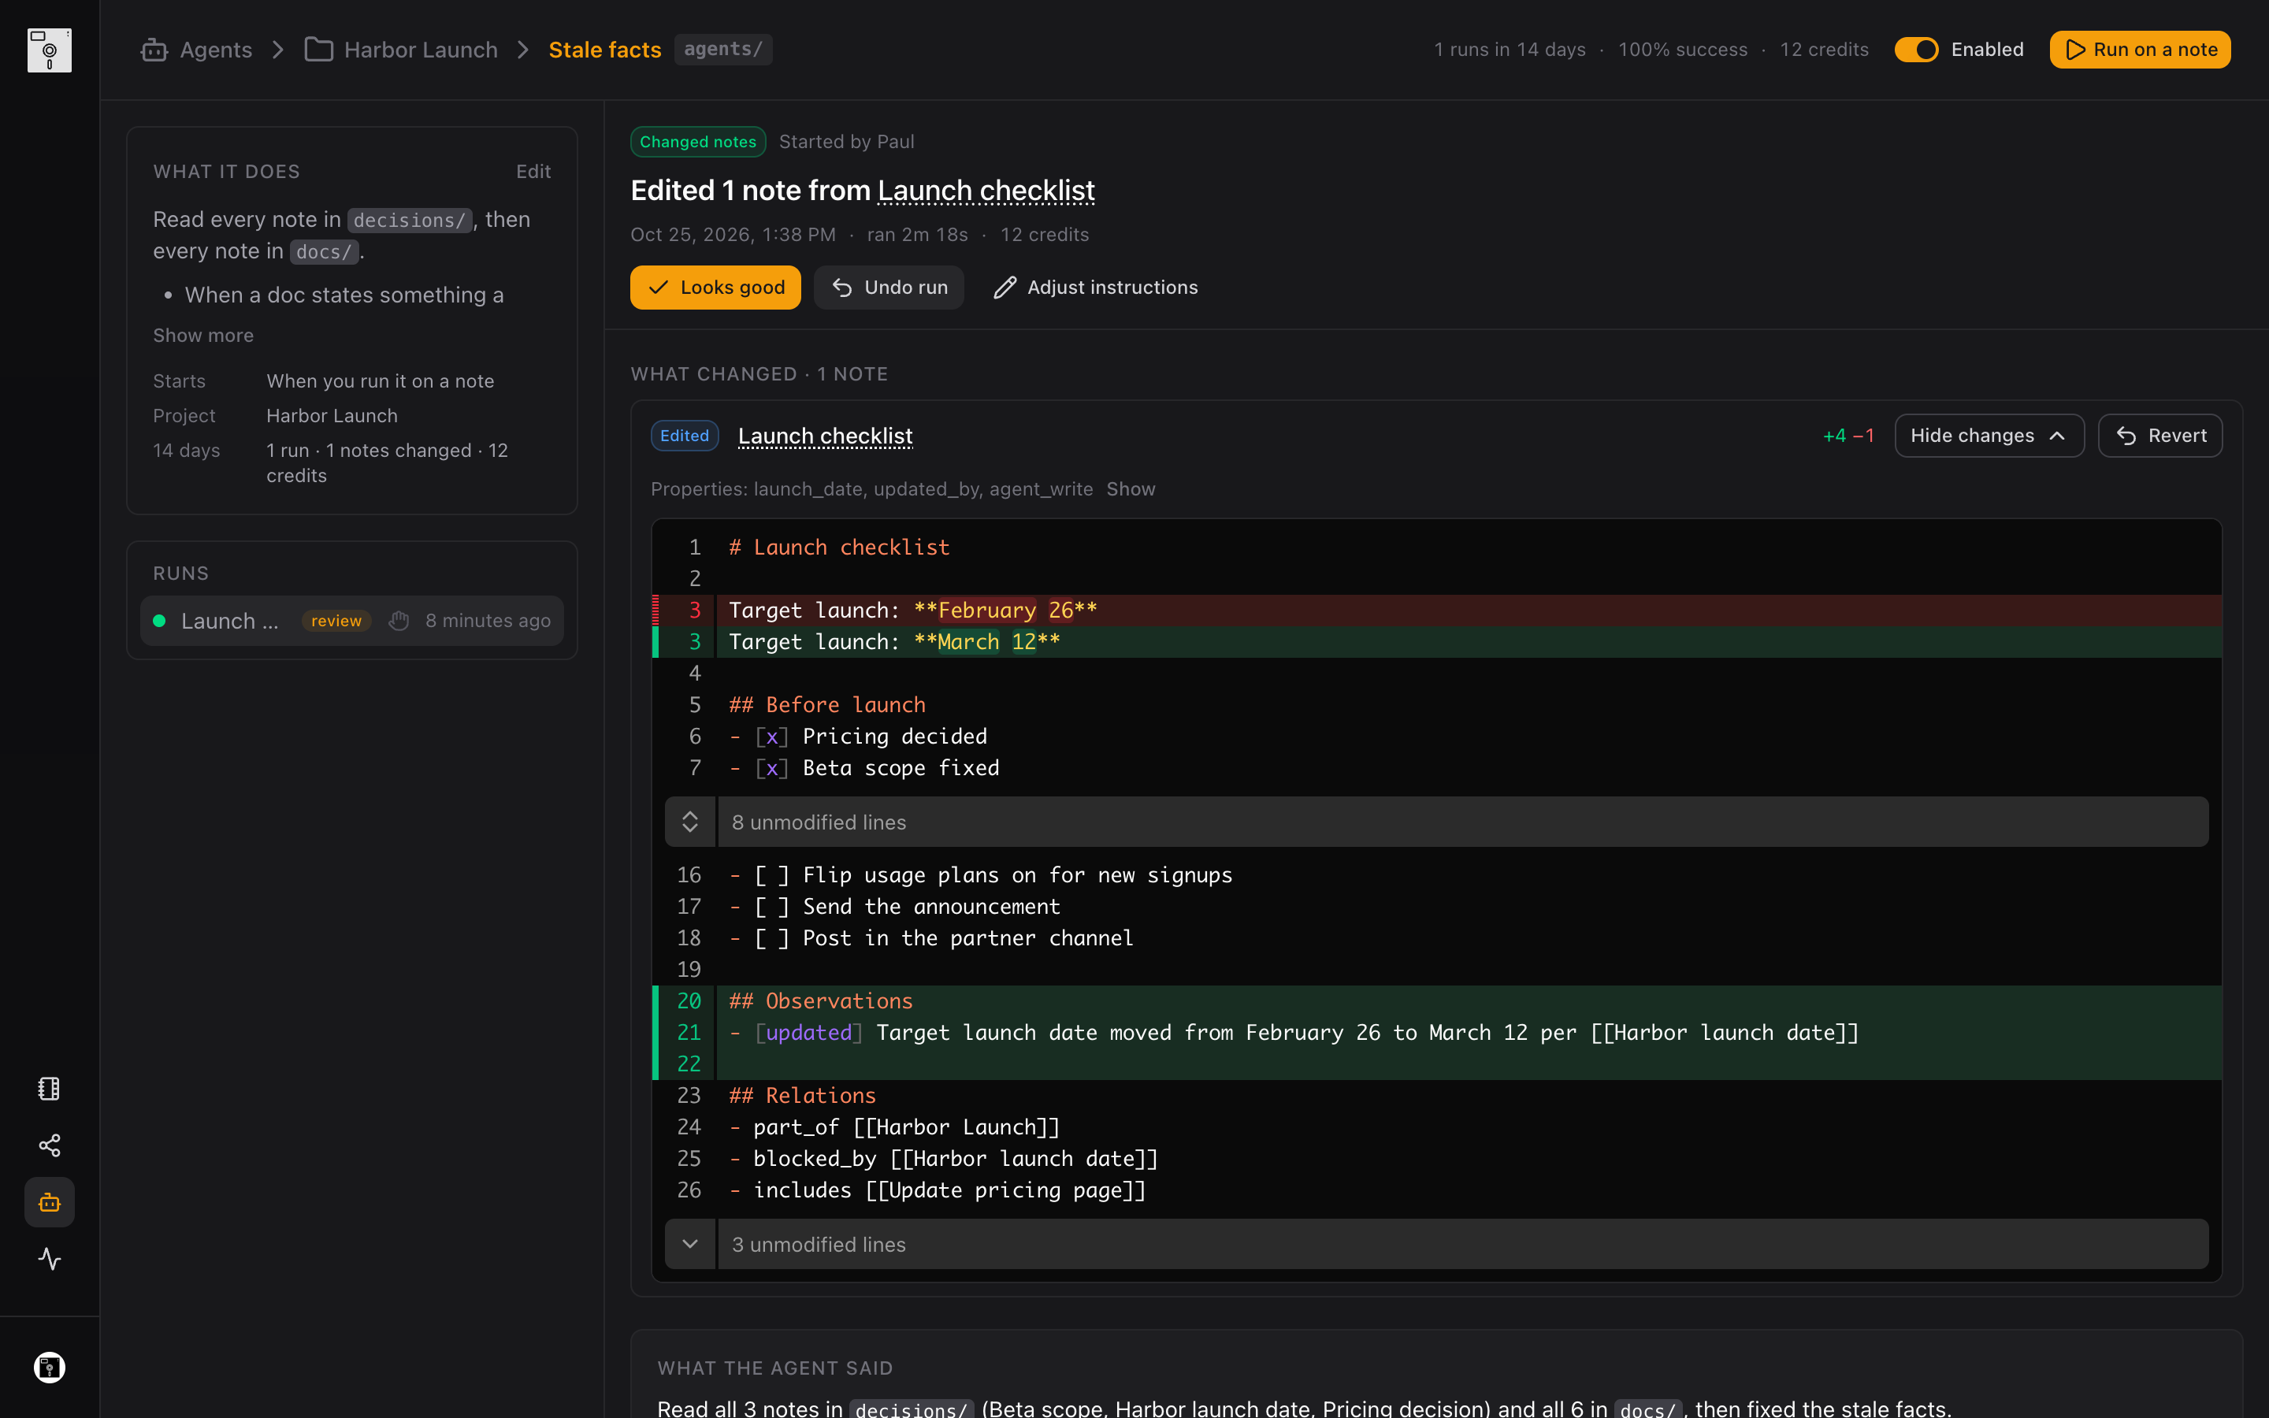Open the graph share icon in sidebar
The image size is (2269, 1418).
(49, 1145)
